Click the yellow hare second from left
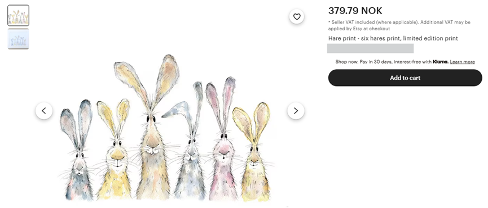Viewport: 488px width, 208px height. click(x=115, y=150)
